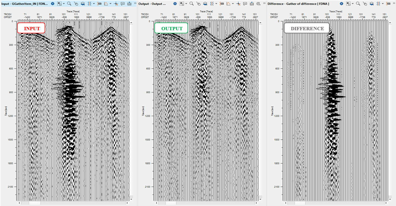
Task: Click the Input panel title tab
Action: (x=24, y=4)
